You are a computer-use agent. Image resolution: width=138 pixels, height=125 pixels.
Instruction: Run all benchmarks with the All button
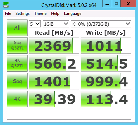pyautogui.click(x=17, y=28)
